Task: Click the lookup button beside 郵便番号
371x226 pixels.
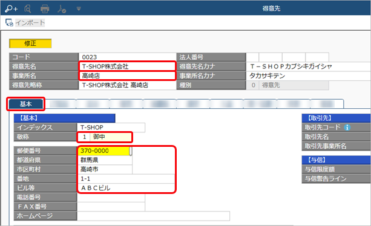Action: point(131,151)
